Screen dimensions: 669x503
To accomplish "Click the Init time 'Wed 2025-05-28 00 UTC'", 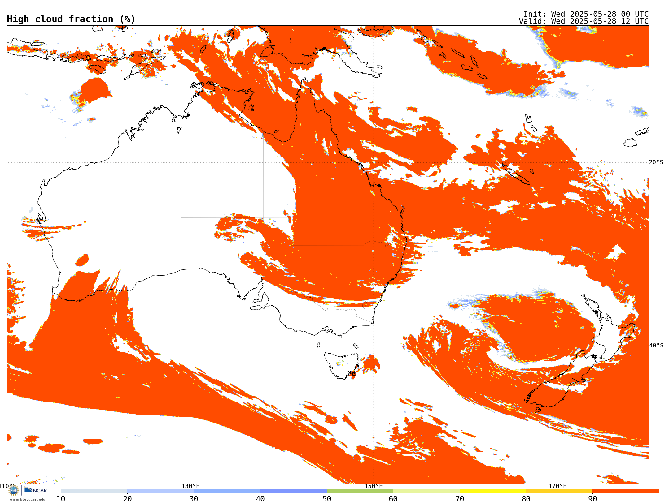I will 600,14.
